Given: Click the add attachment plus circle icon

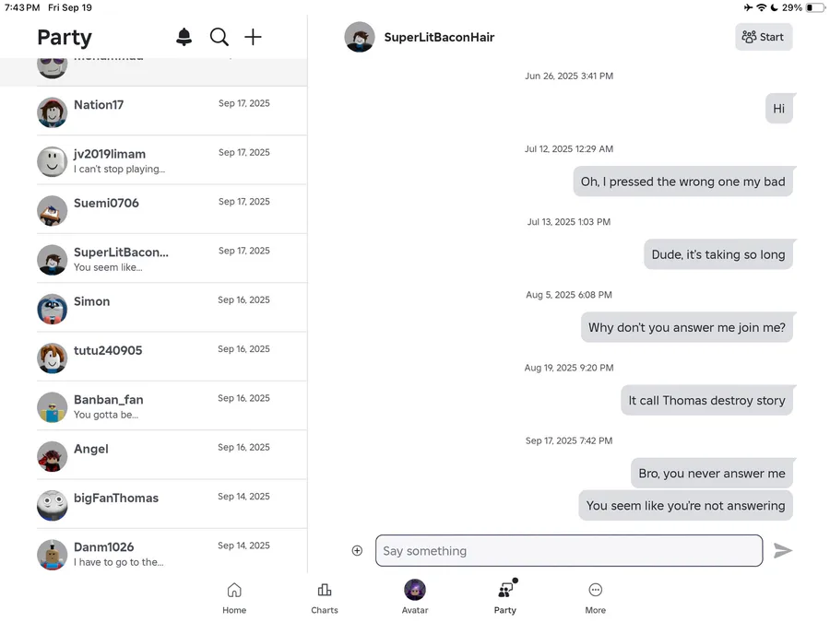Looking at the screenshot, I should point(357,551).
